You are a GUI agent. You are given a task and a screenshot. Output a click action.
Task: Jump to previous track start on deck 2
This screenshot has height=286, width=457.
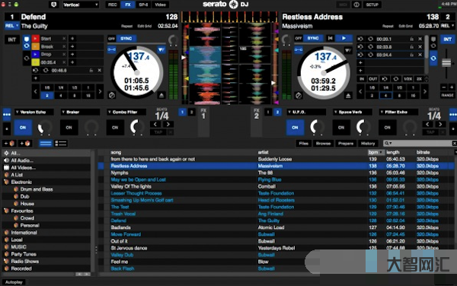click(x=330, y=38)
